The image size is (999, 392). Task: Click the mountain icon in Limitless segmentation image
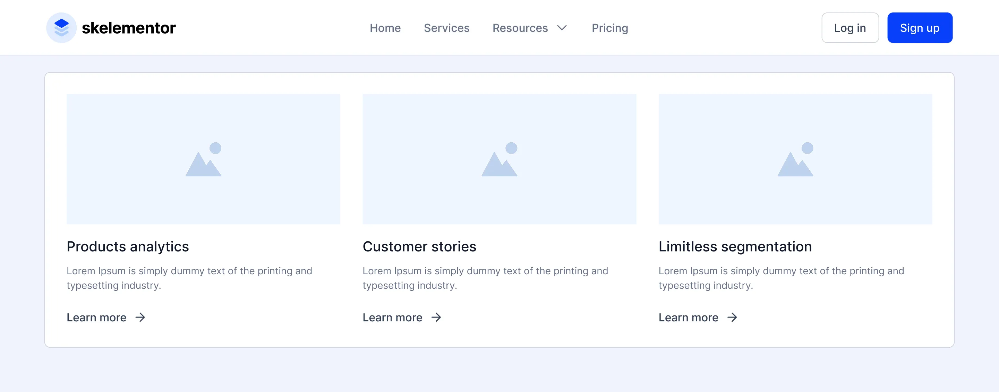[795, 159]
